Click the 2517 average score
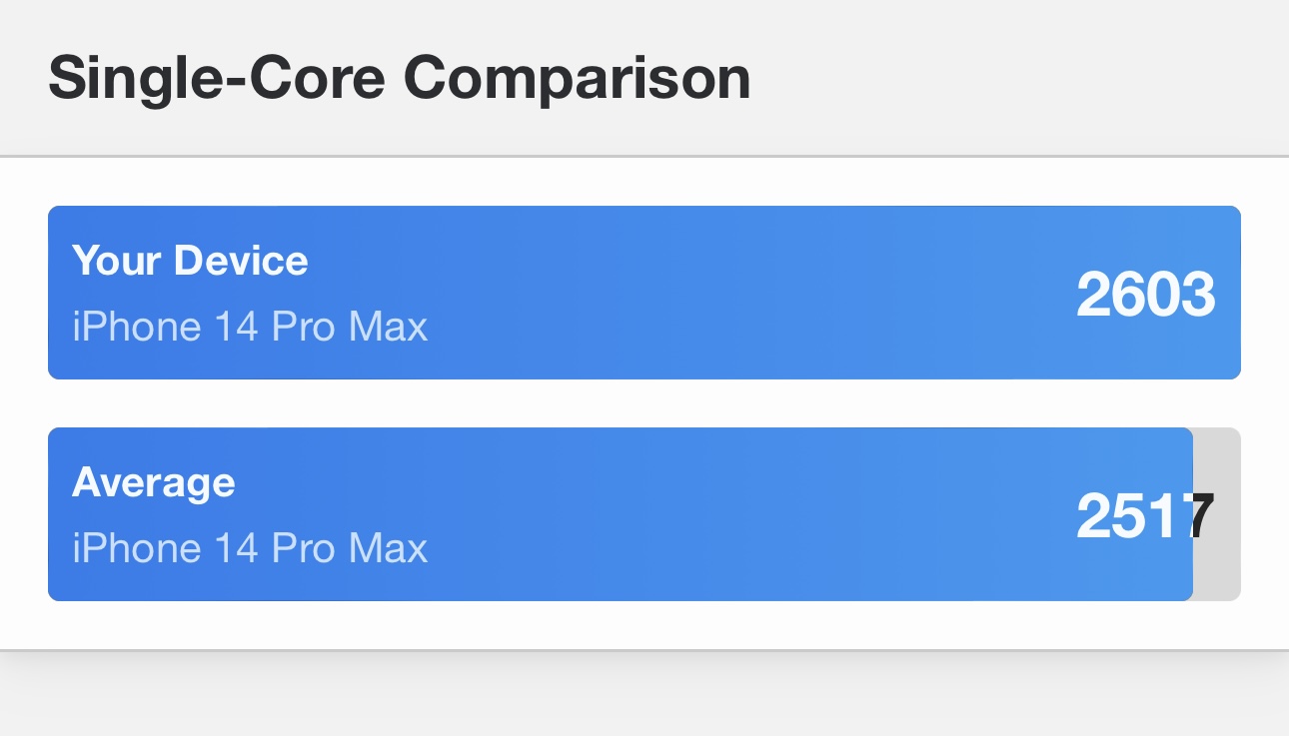The width and height of the screenshot is (1289, 736). click(1144, 516)
